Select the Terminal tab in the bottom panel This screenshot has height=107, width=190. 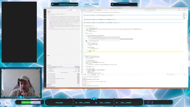click(x=99, y=74)
